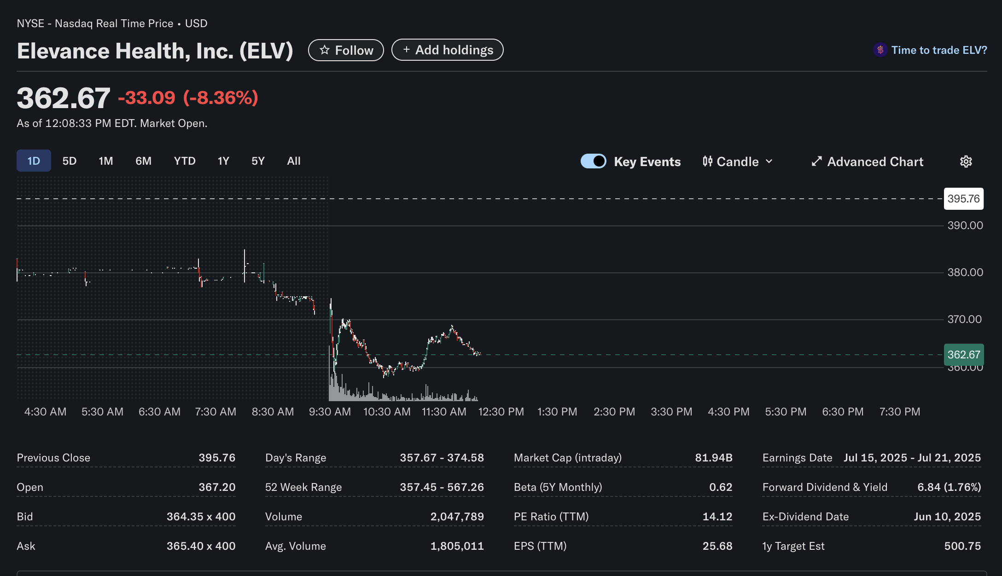This screenshot has width=1002, height=576.
Task: Click the green 362.67 current price marker
Action: pos(963,355)
